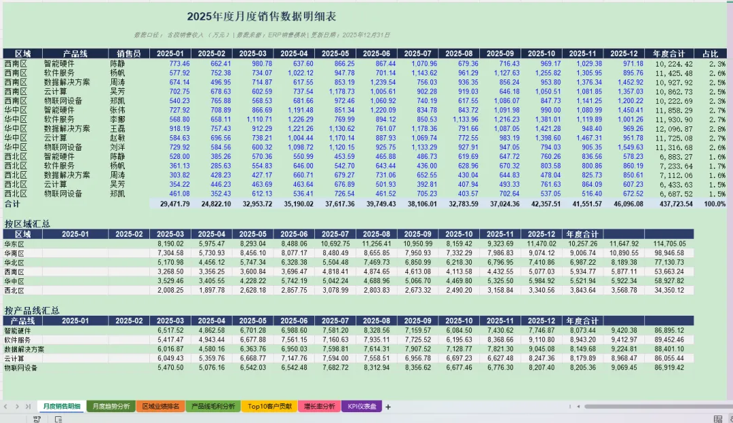
Task: Switch to the 月度趋势分析 sheet tab
Action: click(111, 407)
